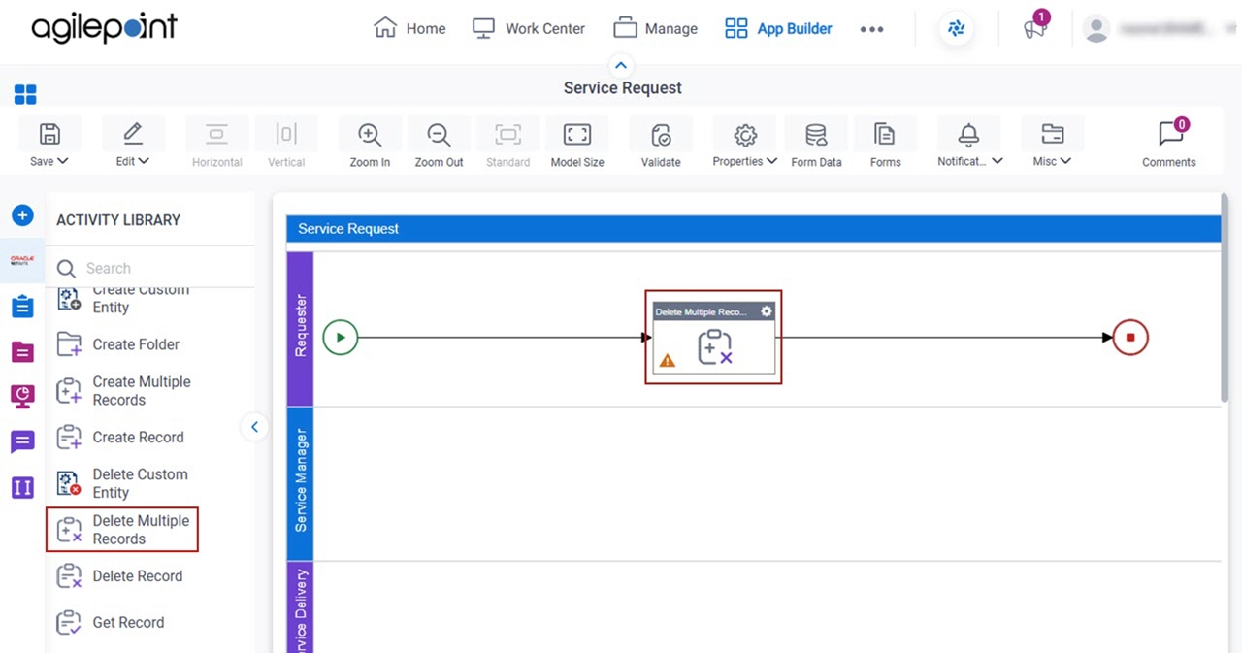1242x653 pixels.
Task: Expand the Misc dropdown
Action: point(1052,144)
